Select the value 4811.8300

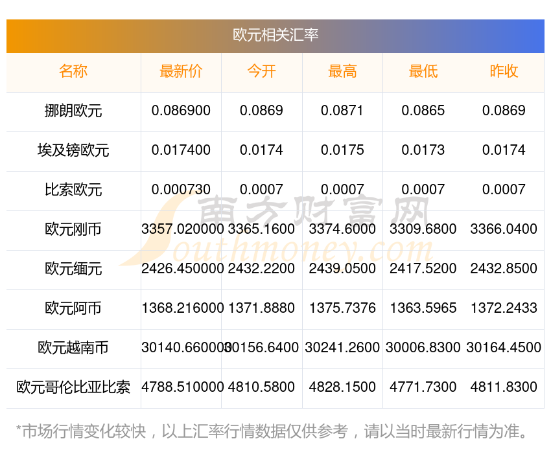click(x=504, y=387)
